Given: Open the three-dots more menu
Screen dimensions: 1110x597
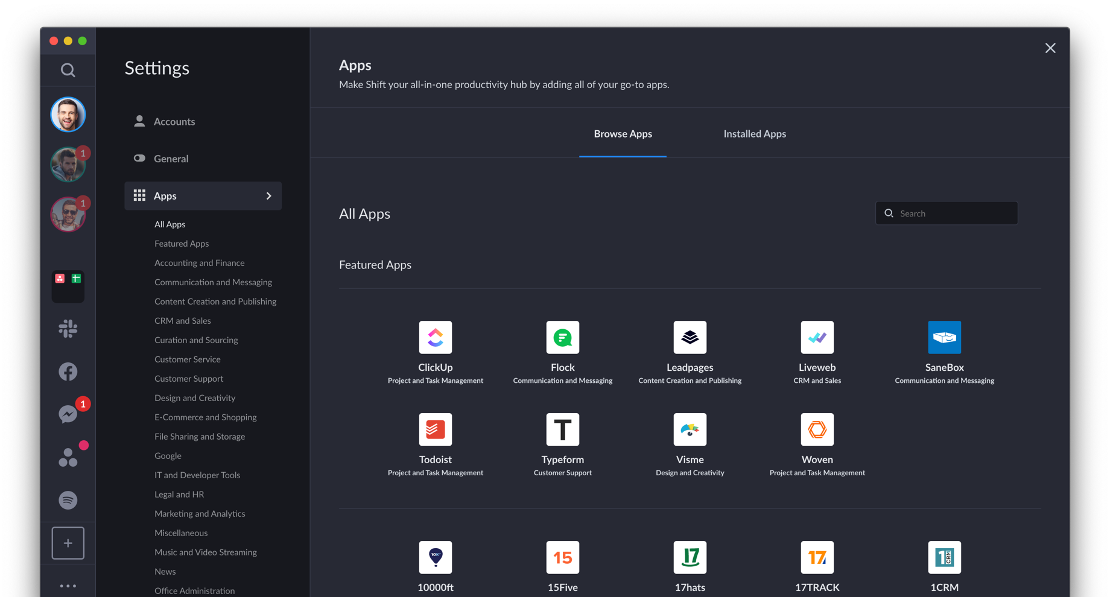Looking at the screenshot, I should [x=68, y=586].
